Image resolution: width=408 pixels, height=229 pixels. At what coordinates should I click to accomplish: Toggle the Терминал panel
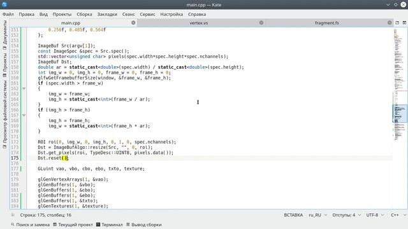click(x=109, y=225)
